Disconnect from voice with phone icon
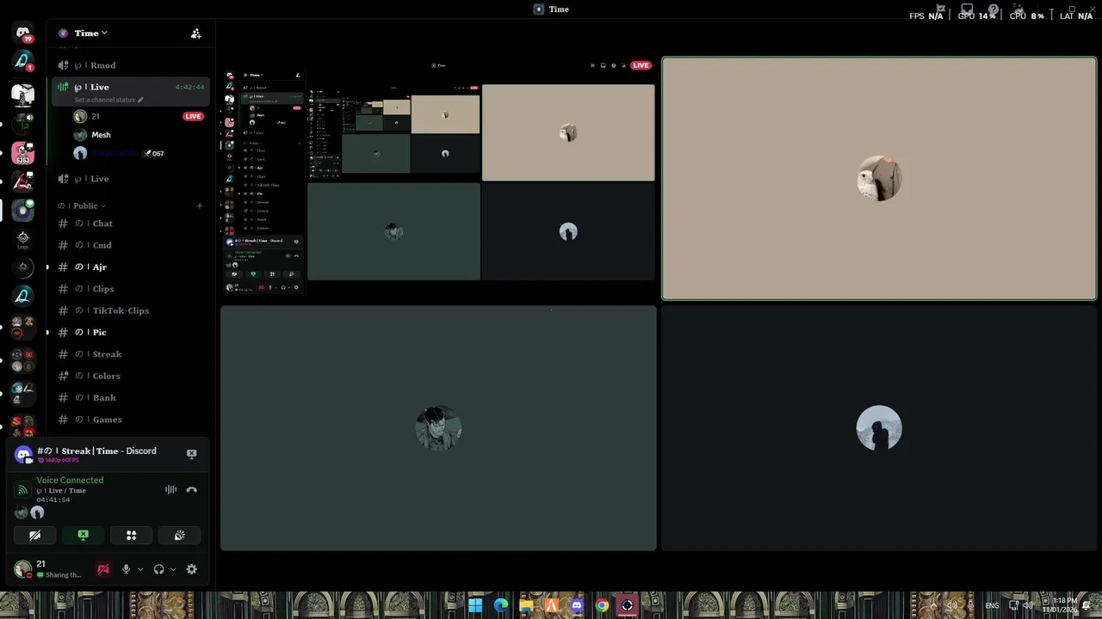The height and width of the screenshot is (619, 1102). (x=191, y=490)
